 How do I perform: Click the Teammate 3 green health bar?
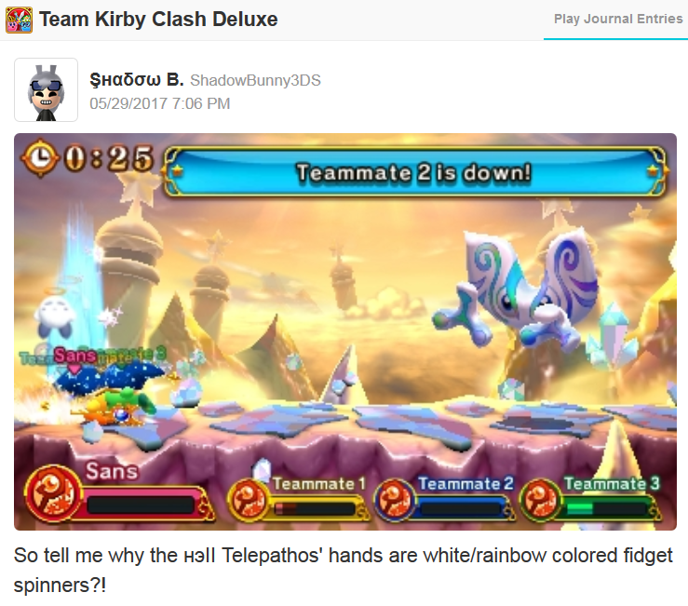tap(606, 509)
